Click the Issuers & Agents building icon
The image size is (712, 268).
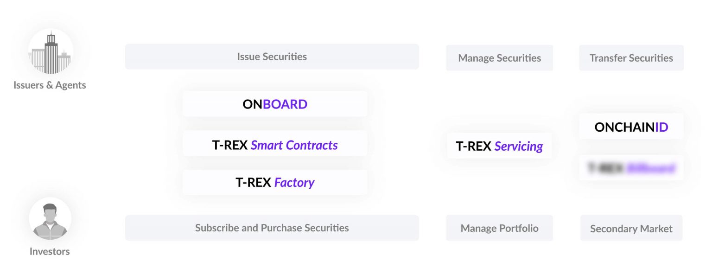(50, 51)
